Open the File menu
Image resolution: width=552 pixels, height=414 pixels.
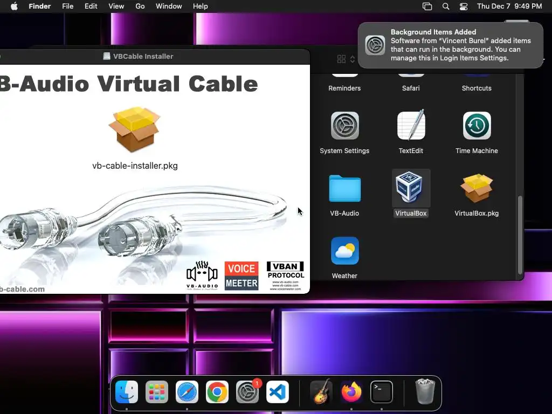(x=67, y=6)
